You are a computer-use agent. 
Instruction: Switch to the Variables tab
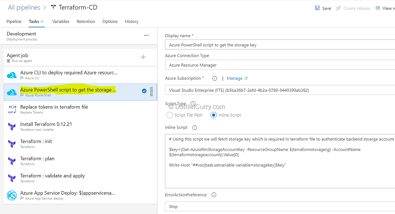click(61, 22)
